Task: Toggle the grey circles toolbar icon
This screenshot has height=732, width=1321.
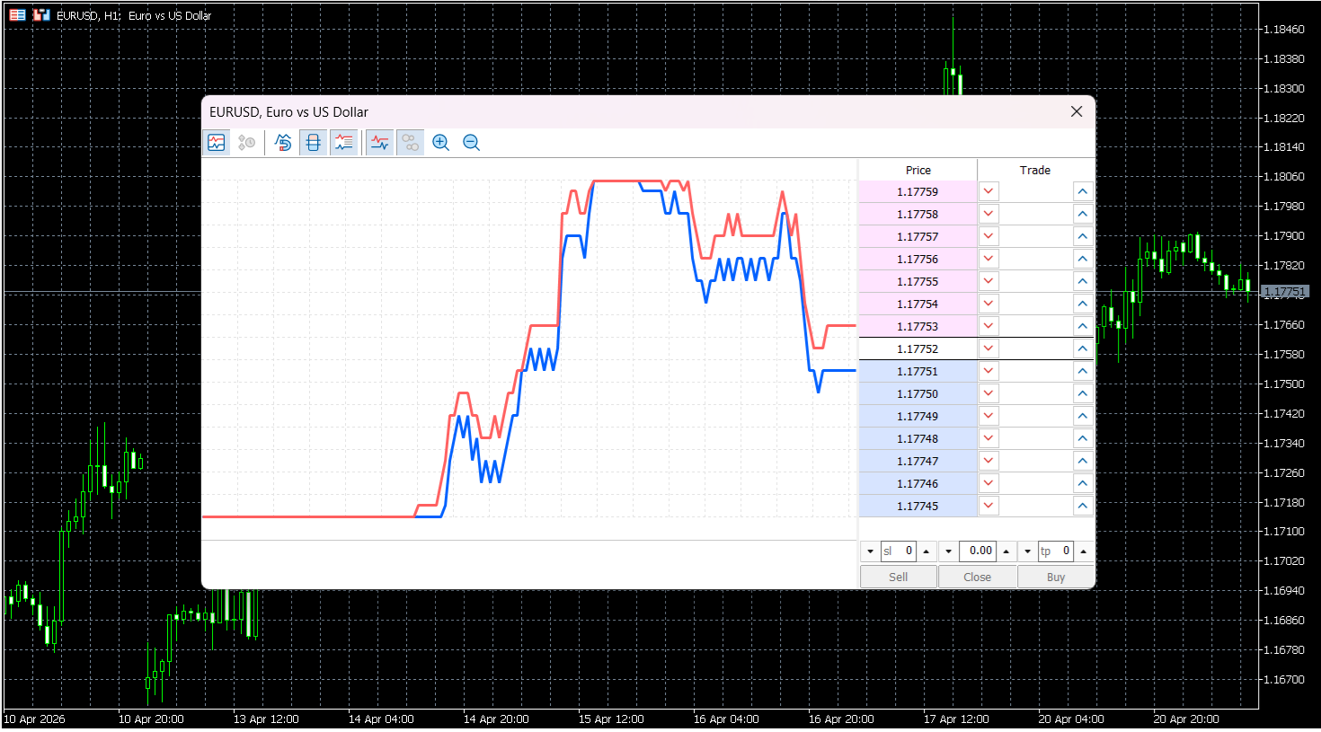Action: pyautogui.click(x=411, y=142)
